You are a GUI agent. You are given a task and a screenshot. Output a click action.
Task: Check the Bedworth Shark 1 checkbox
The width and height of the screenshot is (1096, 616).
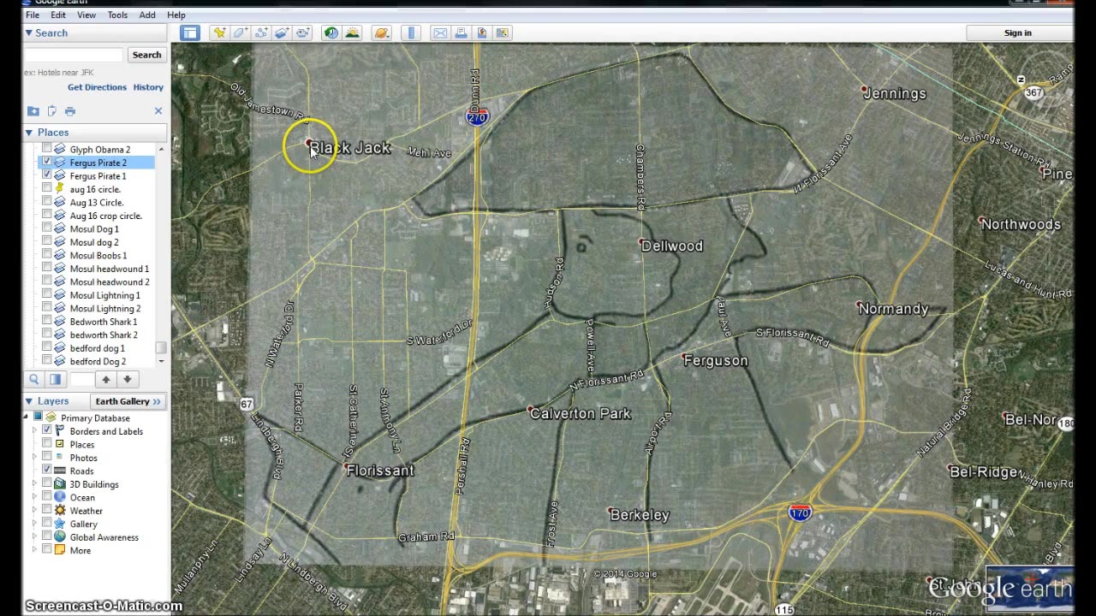(47, 322)
